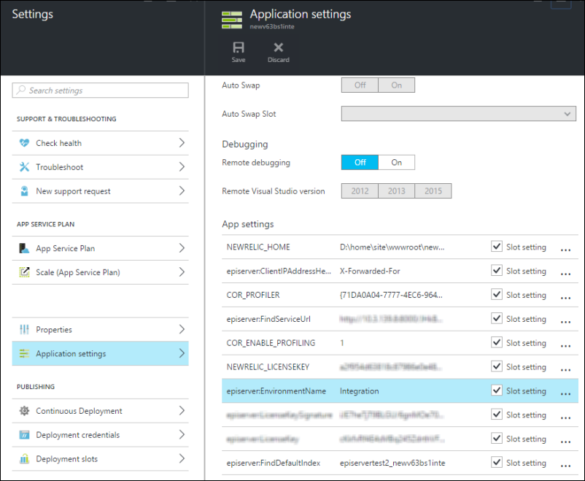Open ellipsis menu for episerver:EnvironmentName row
This screenshot has height=481, width=585.
(x=565, y=392)
